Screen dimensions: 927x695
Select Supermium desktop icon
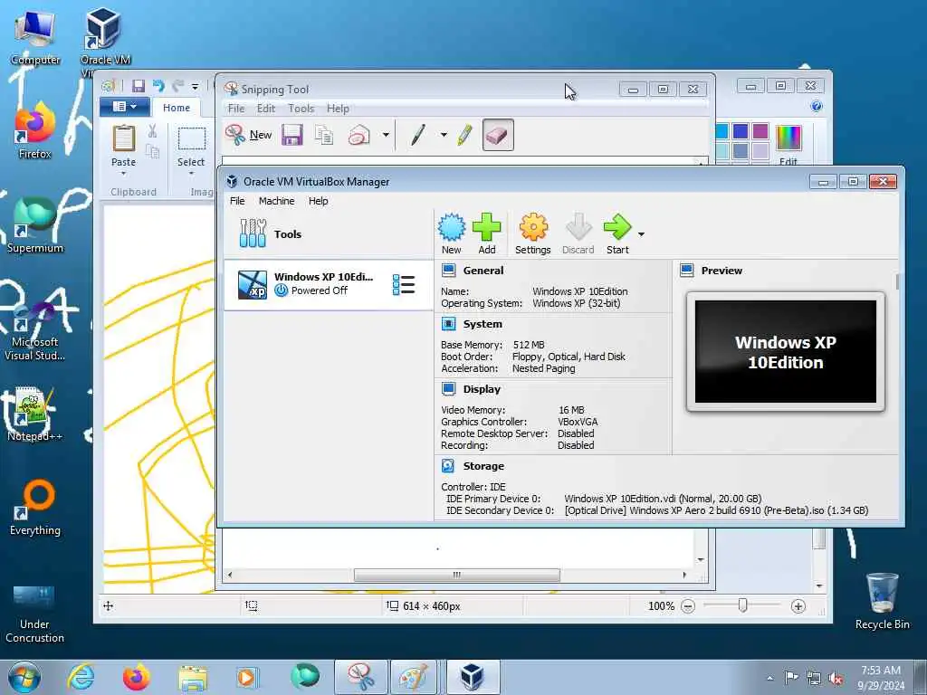35,225
